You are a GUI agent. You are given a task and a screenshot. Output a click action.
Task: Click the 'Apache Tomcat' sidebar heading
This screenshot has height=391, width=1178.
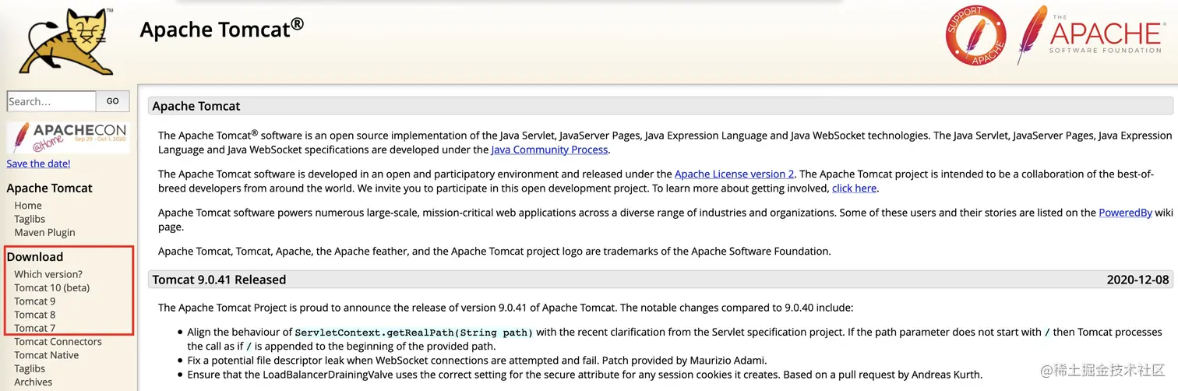(x=49, y=188)
